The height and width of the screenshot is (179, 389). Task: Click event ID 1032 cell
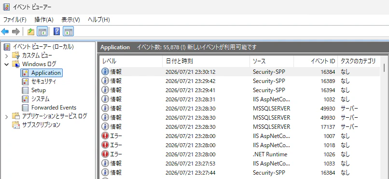click(330, 99)
